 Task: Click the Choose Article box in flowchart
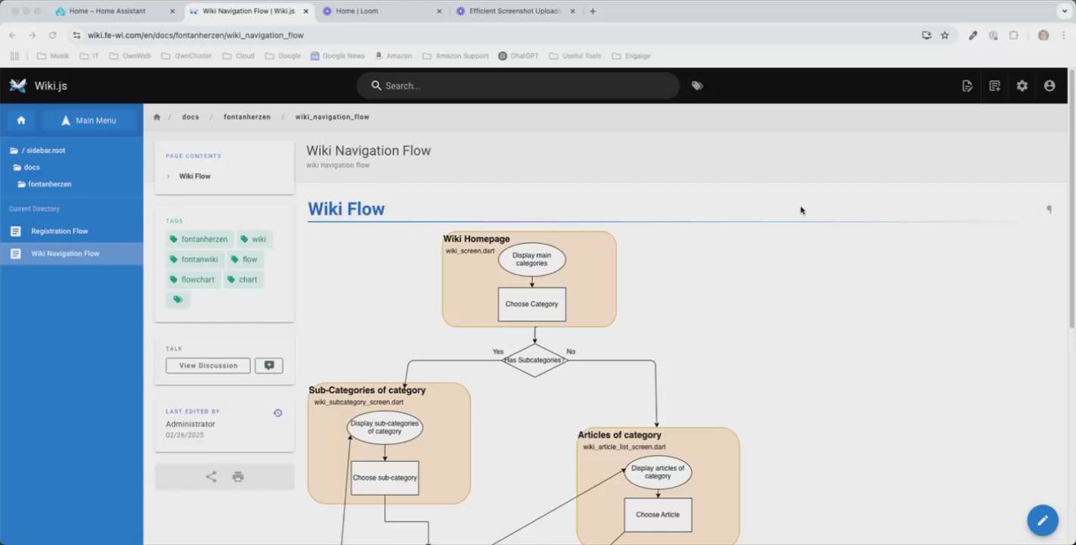click(x=658, y=515)
